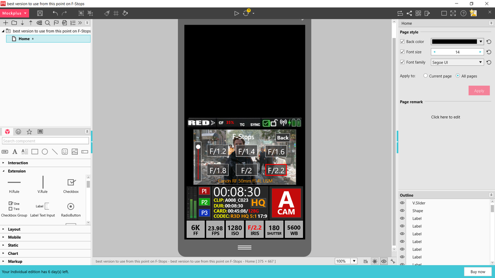Toggle the grid icon in toolbar
The height and width of the screenshot is (278, 495).
(x=116, y=13)
